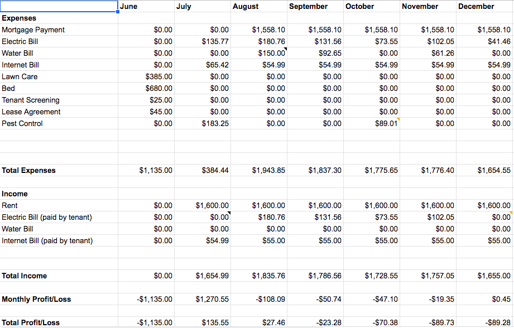The image size is (514, 328).
Task: Select the Bed row label
Action: (x=8, y=89)
